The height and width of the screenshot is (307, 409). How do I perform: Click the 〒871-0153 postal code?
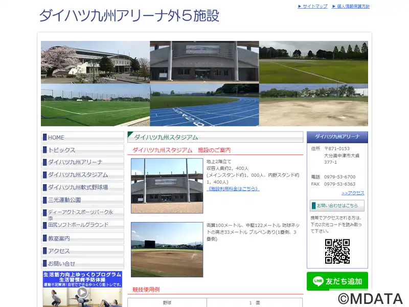337,148
